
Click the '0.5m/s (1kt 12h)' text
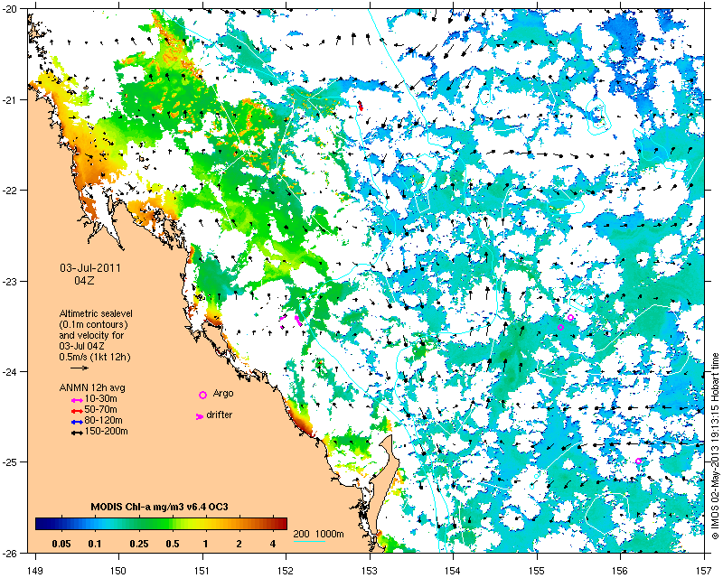[95, 357]
